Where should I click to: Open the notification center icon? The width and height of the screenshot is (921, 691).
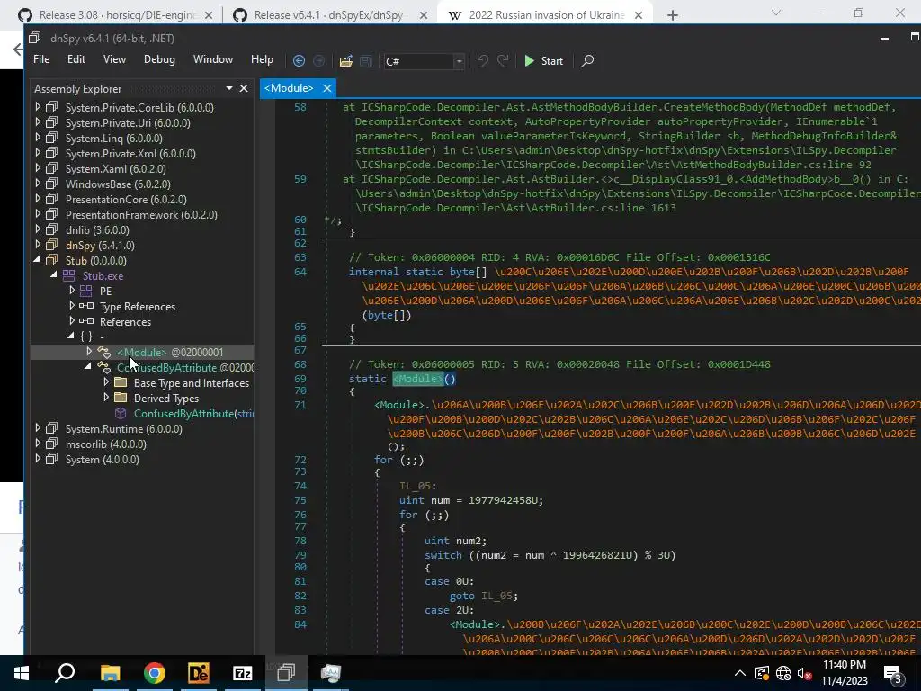pyautogui.click(x=893, y=673)
